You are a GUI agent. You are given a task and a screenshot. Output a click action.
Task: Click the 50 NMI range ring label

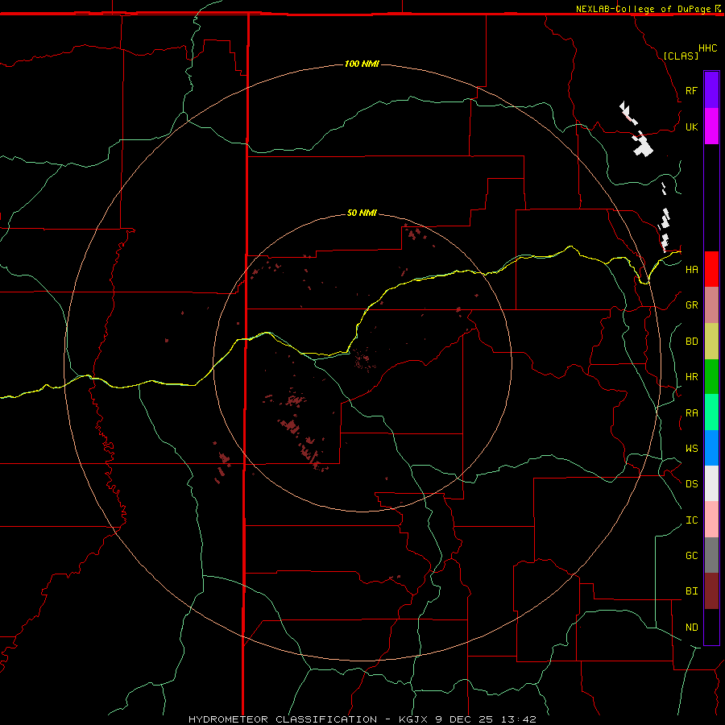pyautogui.click(x=362, y=213)
